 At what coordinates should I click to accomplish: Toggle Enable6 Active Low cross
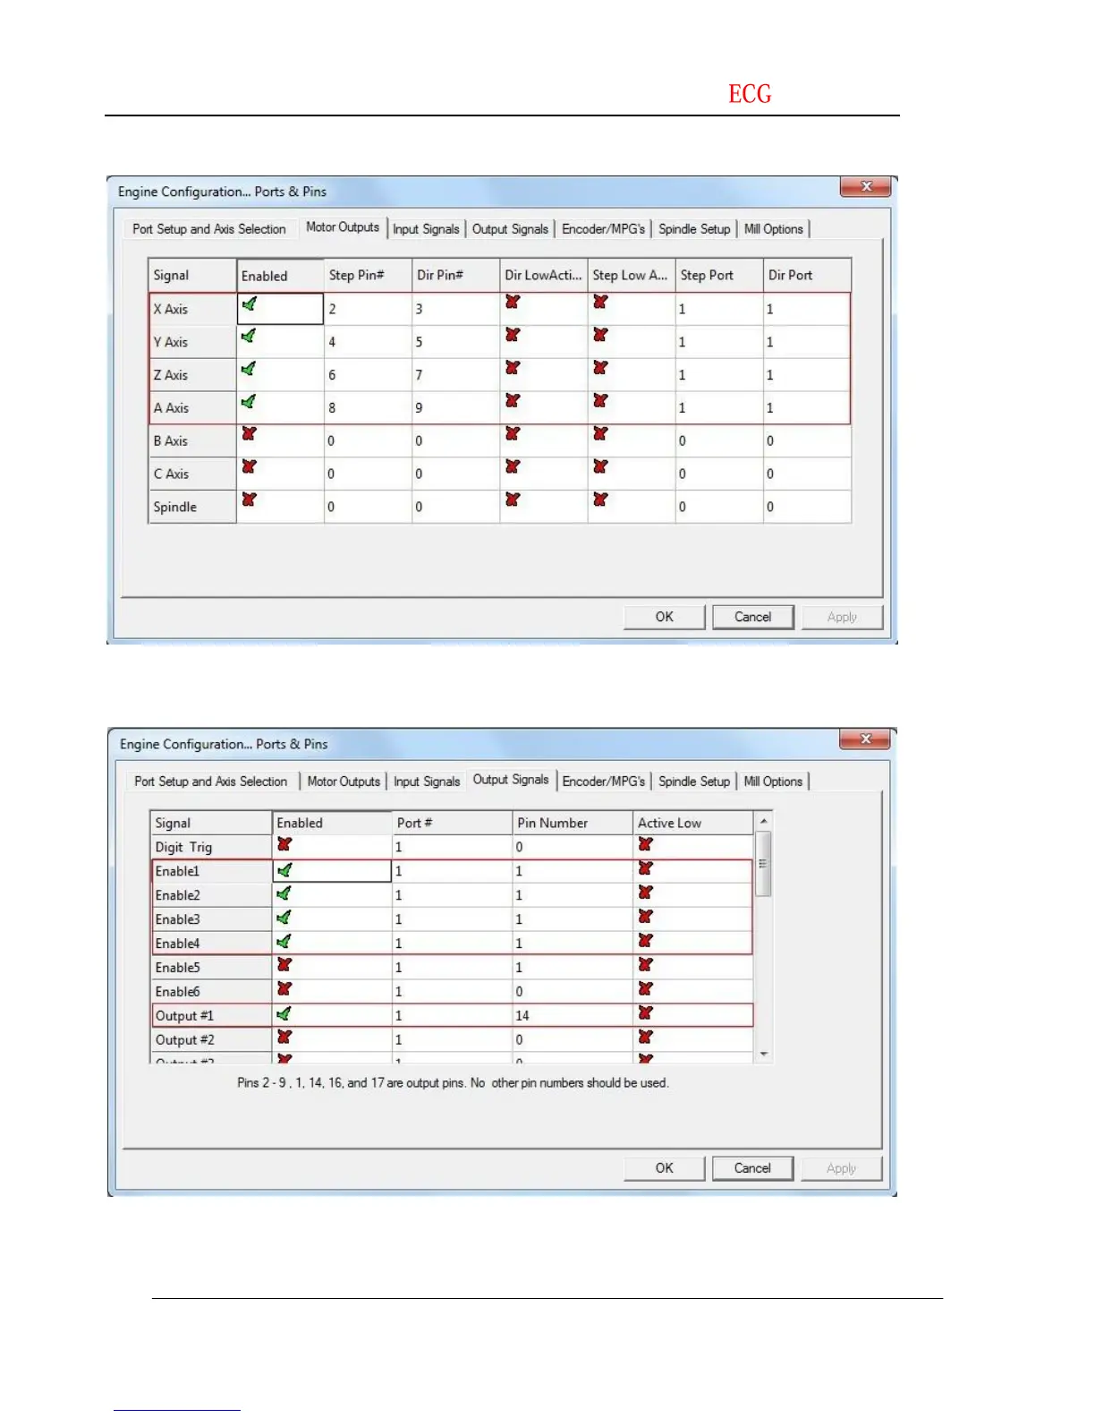click(x=646, y=988)
